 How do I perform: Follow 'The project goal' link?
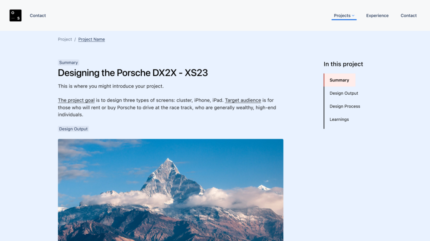pos(76,100)
